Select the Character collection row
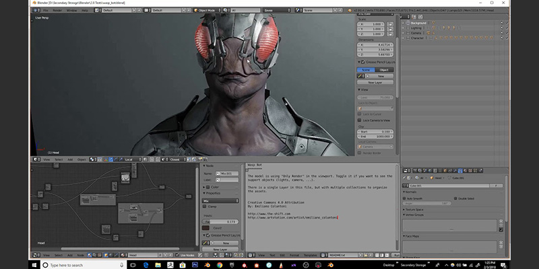Viewport: 539px width, 269px height. coord(417,38)
